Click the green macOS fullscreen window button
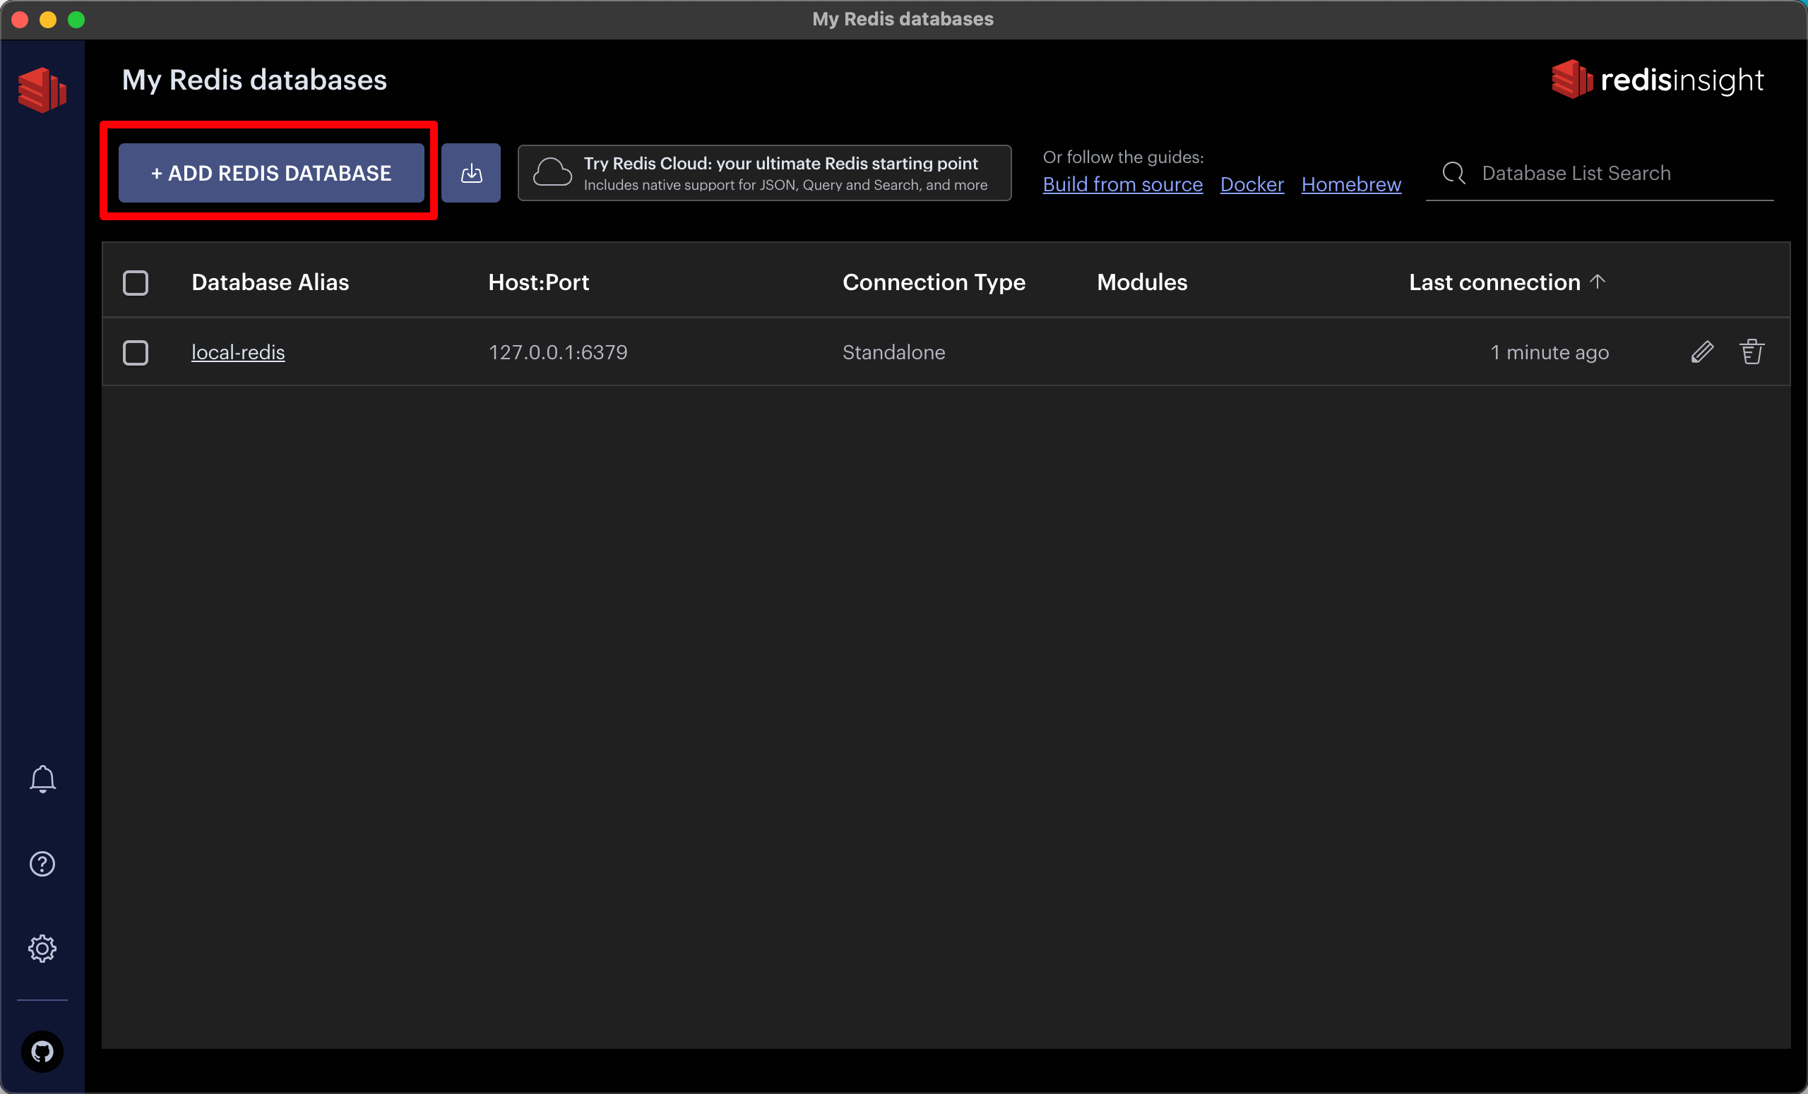 [76, 19]
